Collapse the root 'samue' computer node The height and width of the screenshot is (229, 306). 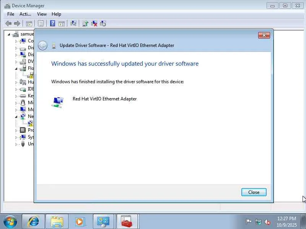9,34
